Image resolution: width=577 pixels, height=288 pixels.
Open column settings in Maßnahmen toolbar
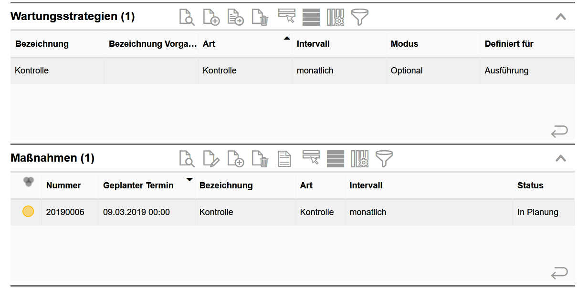tap(360, 158)
